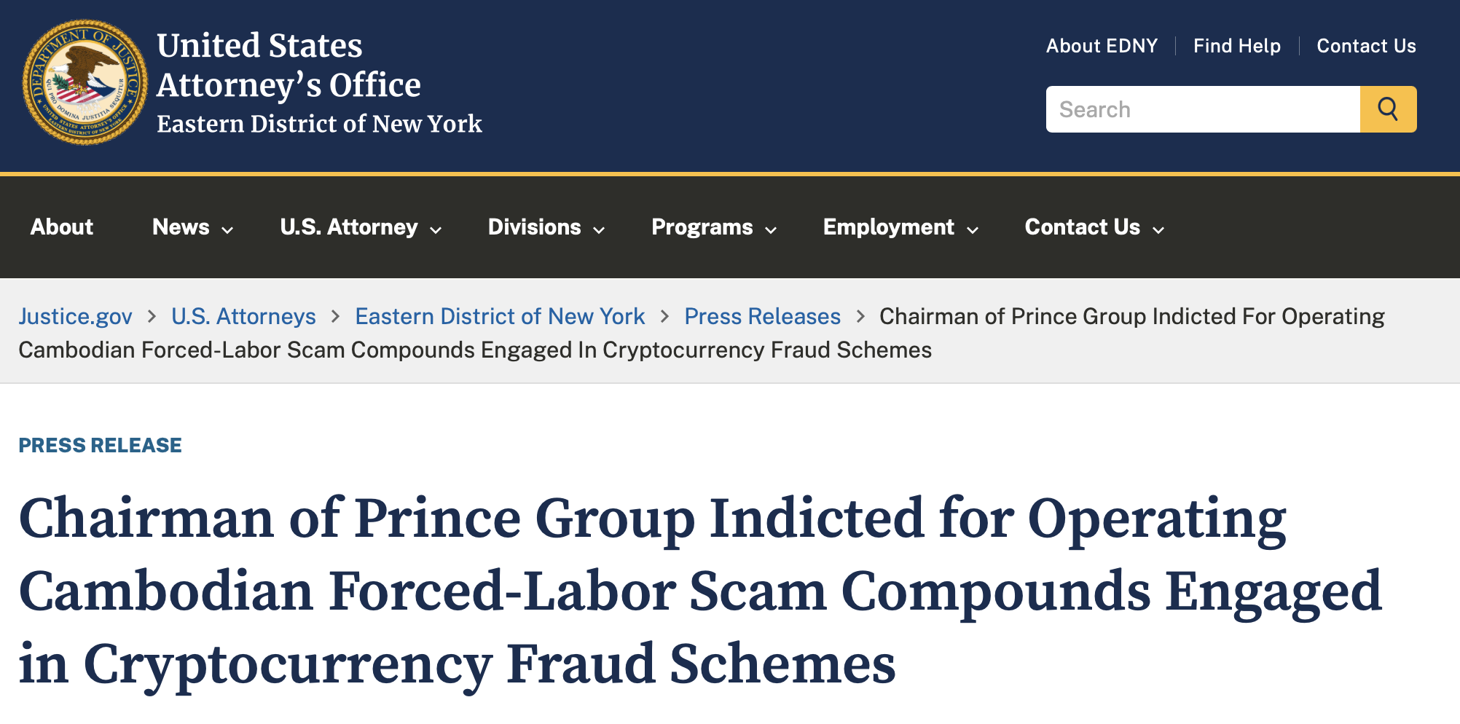Viewport: 1460px width, 724px height.
Task: Click Contact Us in the top header
Action: (1366, 46)
